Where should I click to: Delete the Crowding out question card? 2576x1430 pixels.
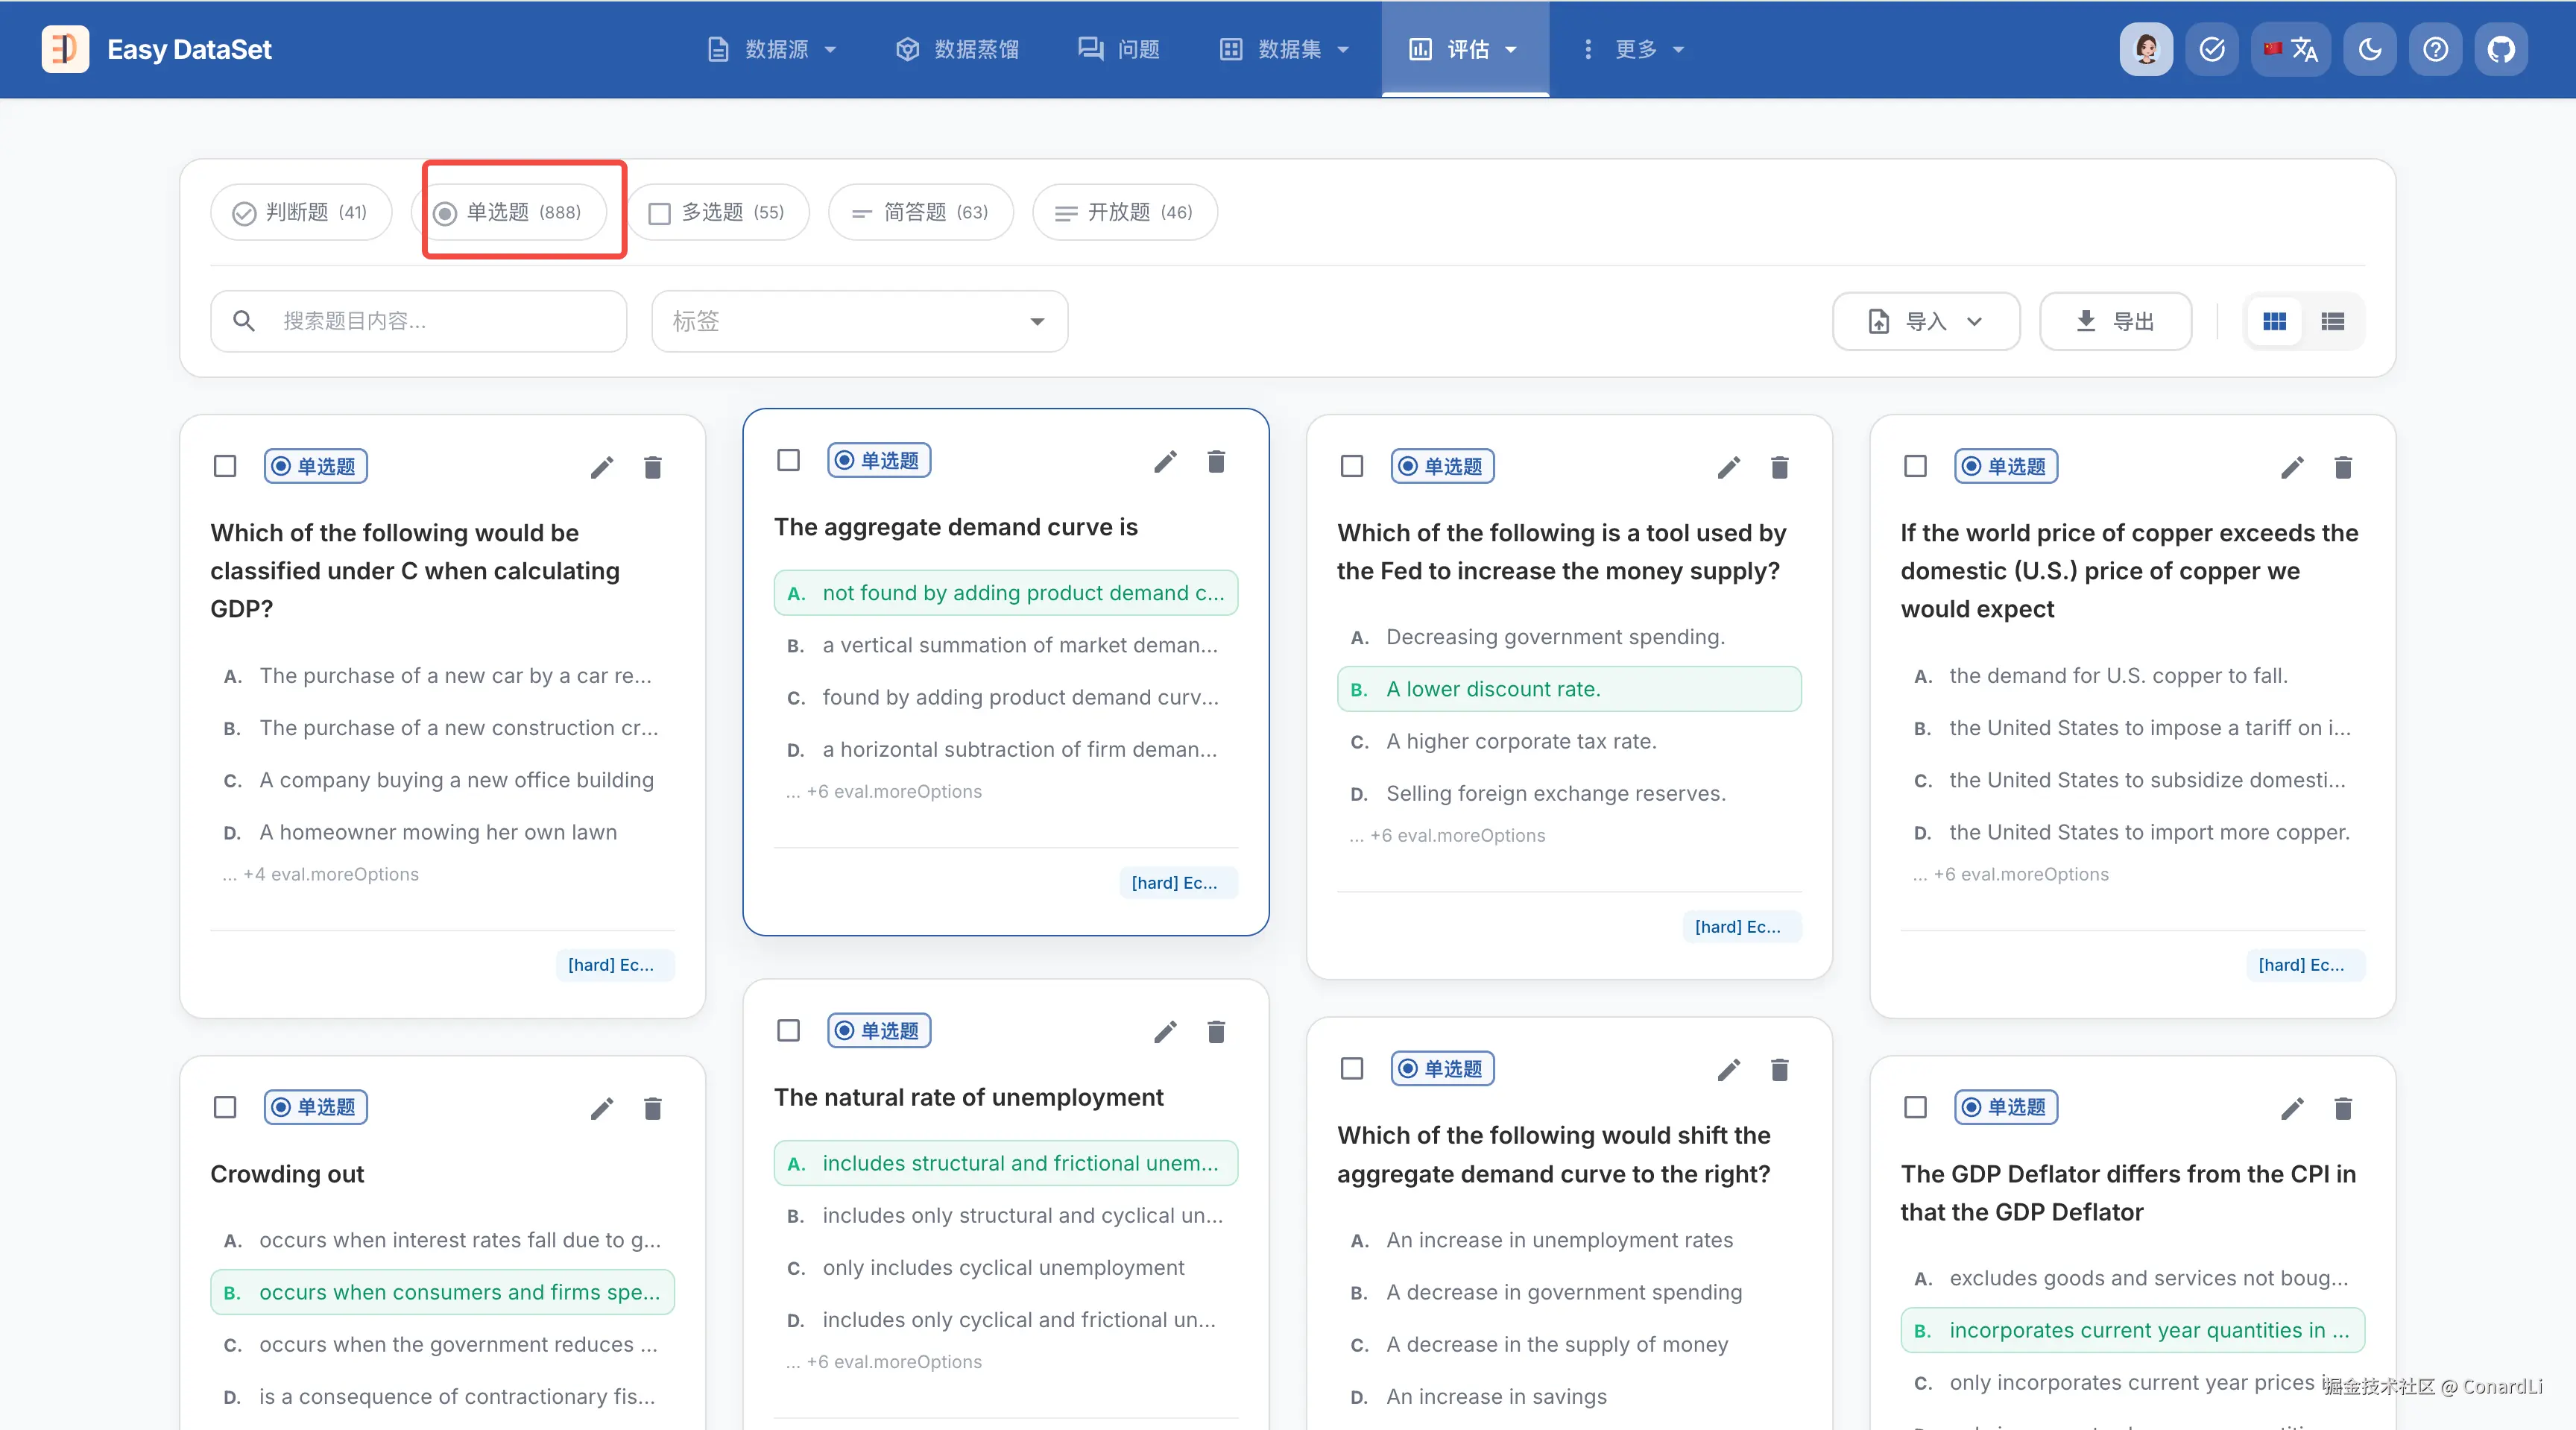coord(653,1108)
